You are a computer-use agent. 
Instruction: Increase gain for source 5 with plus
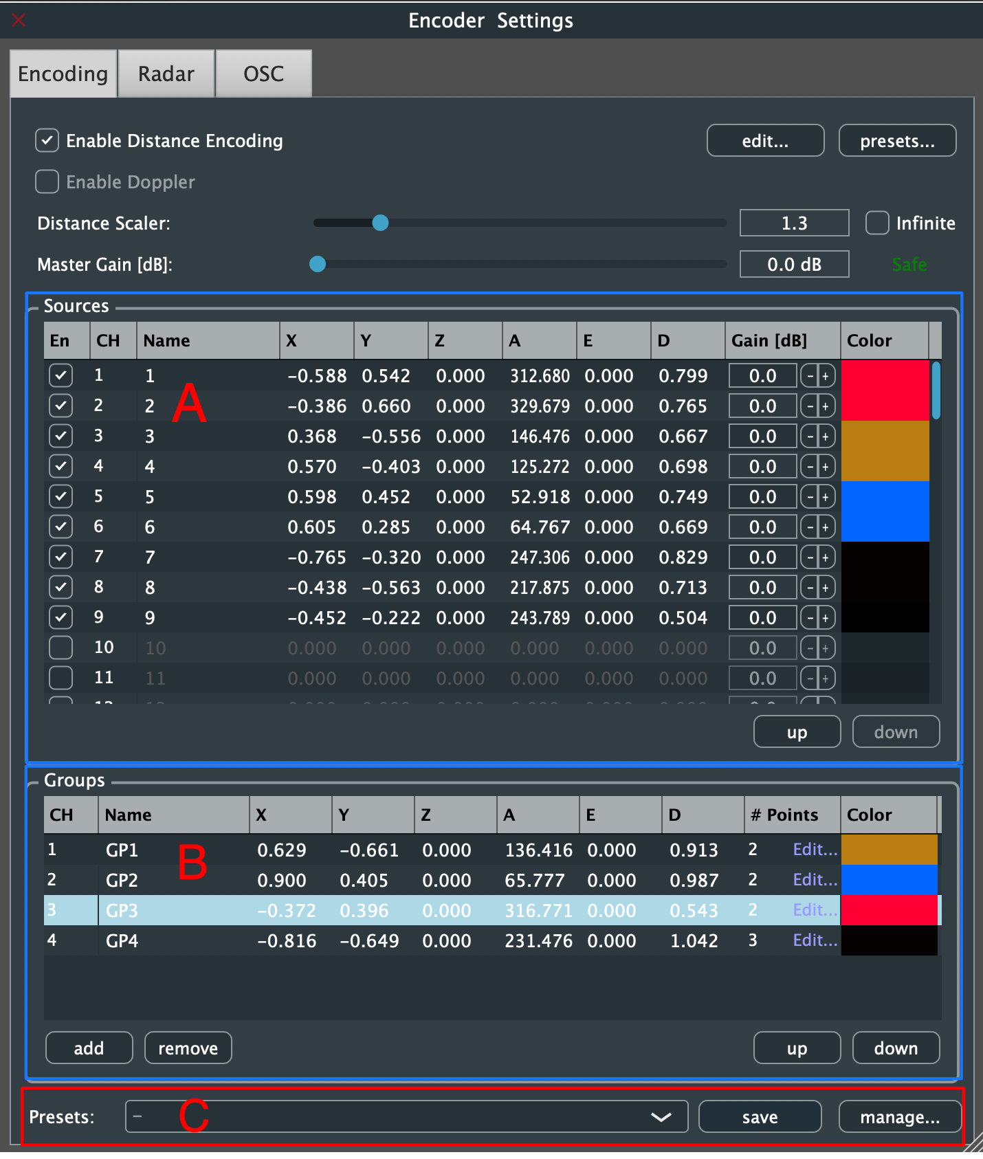point(826,497)
